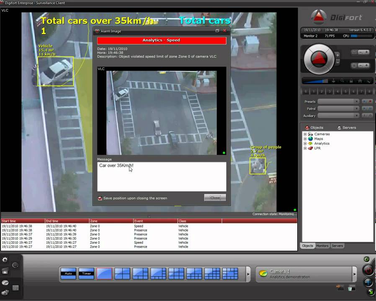Click the keypad grid icon at bottom left

[15, 288]
